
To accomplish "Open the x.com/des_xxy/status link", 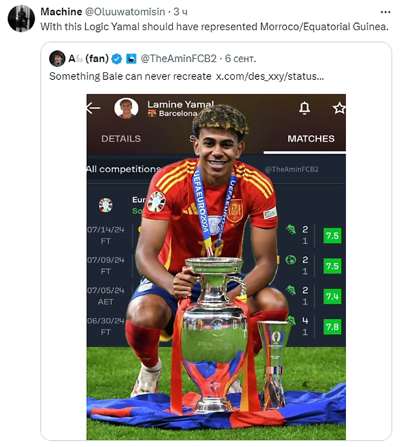I will pyautogui.click(x=270, y=76).
